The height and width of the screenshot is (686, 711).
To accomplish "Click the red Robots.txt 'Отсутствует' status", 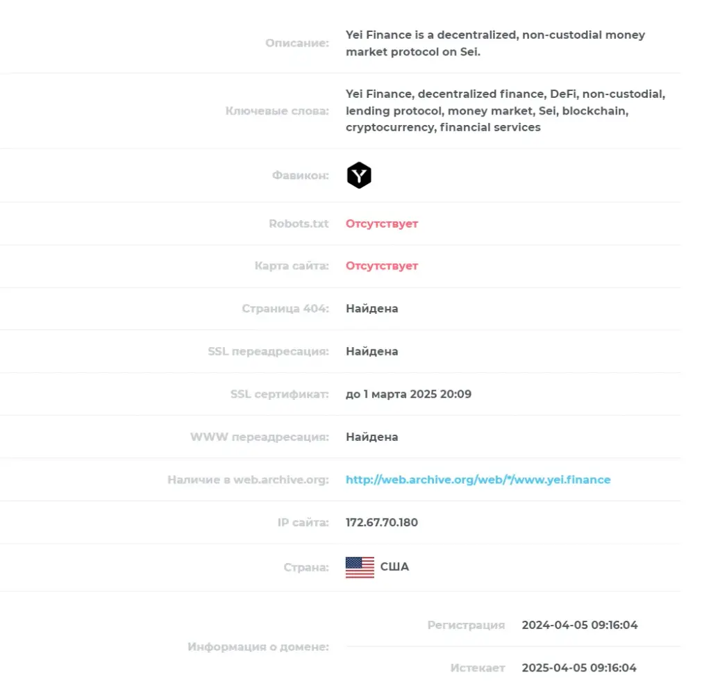I will click(382, 224).
